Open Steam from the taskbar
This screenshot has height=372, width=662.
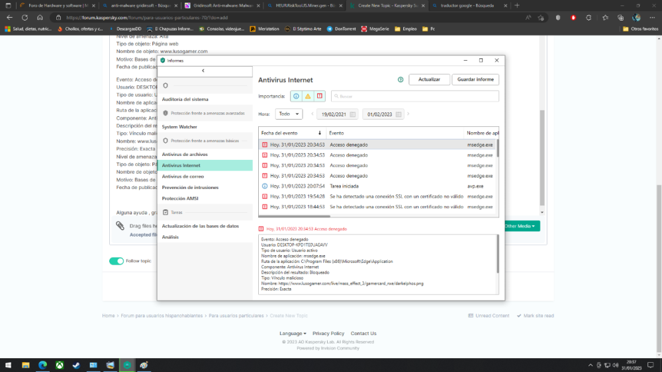click(76, 365)
